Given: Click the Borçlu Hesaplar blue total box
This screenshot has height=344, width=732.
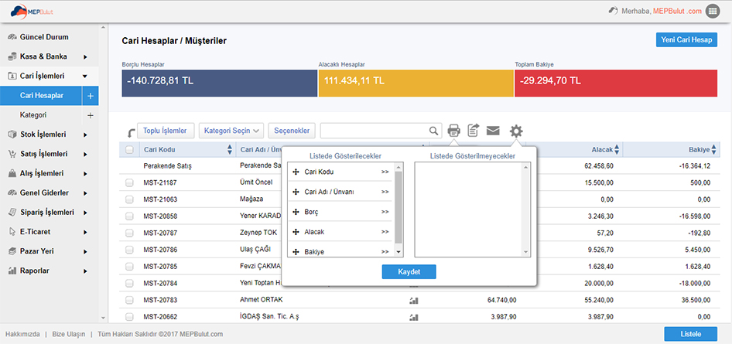Looking at the screenshot, I should 220,83.
